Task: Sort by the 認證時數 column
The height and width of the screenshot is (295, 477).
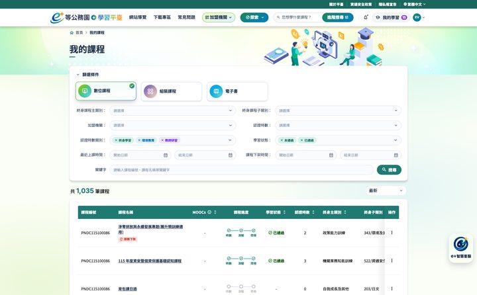Action: pyautogui.click(x=313, y=212)
